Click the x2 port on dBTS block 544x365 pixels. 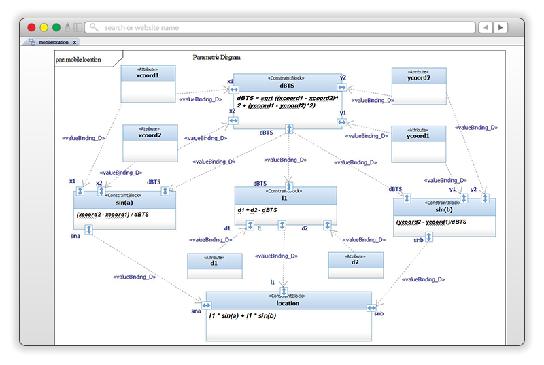[x=233, y=120]
